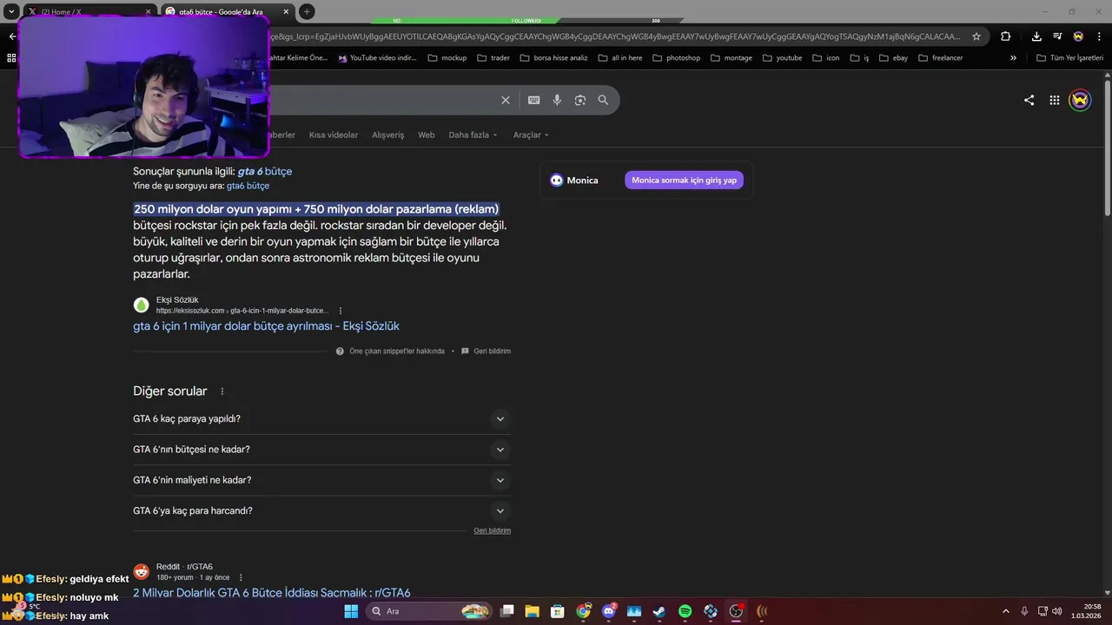Select the Web search tab

click(426, 135)
